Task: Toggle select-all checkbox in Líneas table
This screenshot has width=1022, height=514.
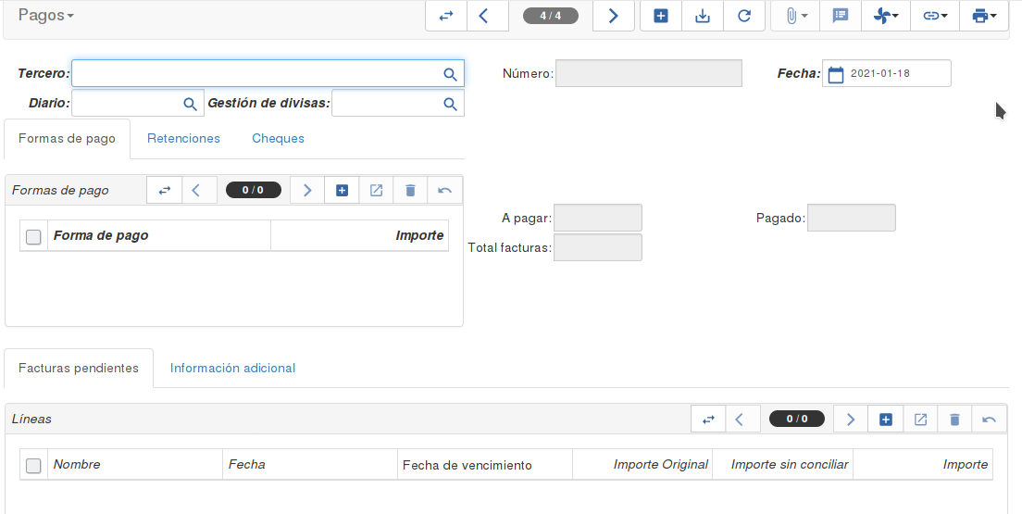Action: 33,466
